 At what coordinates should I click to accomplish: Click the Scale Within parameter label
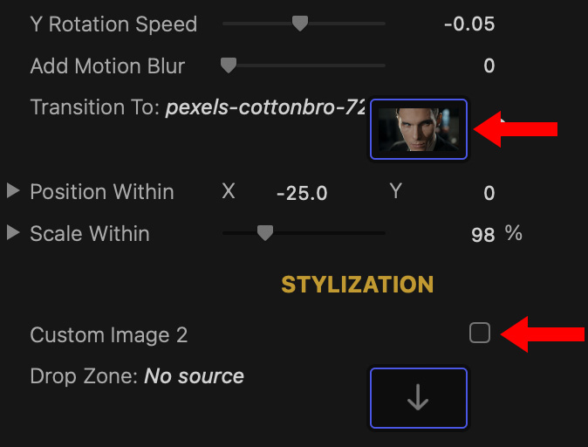pyautogui.click(x=90, y=234)
